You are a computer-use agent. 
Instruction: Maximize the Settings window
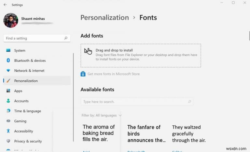(233, 3)
